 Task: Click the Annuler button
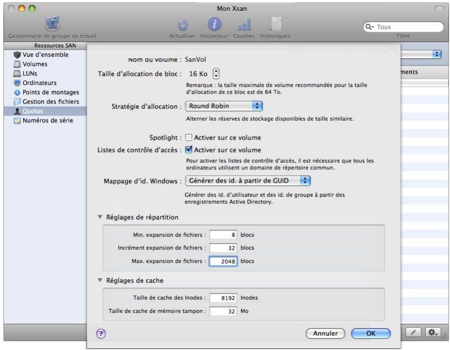[x=325, y=333]
